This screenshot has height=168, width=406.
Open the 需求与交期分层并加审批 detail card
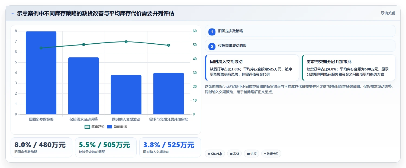(x=348, y=68)
